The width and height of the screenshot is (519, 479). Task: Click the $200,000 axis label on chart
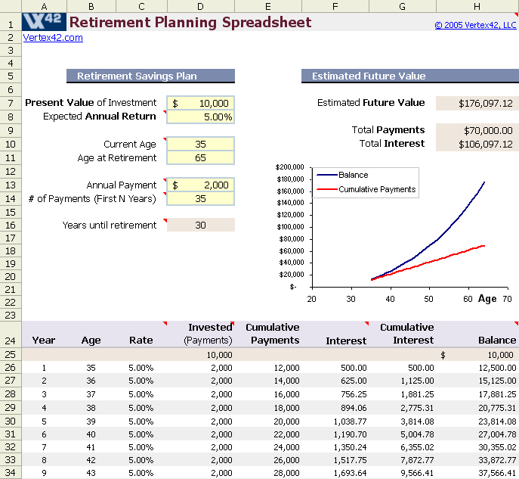[289, 167]
